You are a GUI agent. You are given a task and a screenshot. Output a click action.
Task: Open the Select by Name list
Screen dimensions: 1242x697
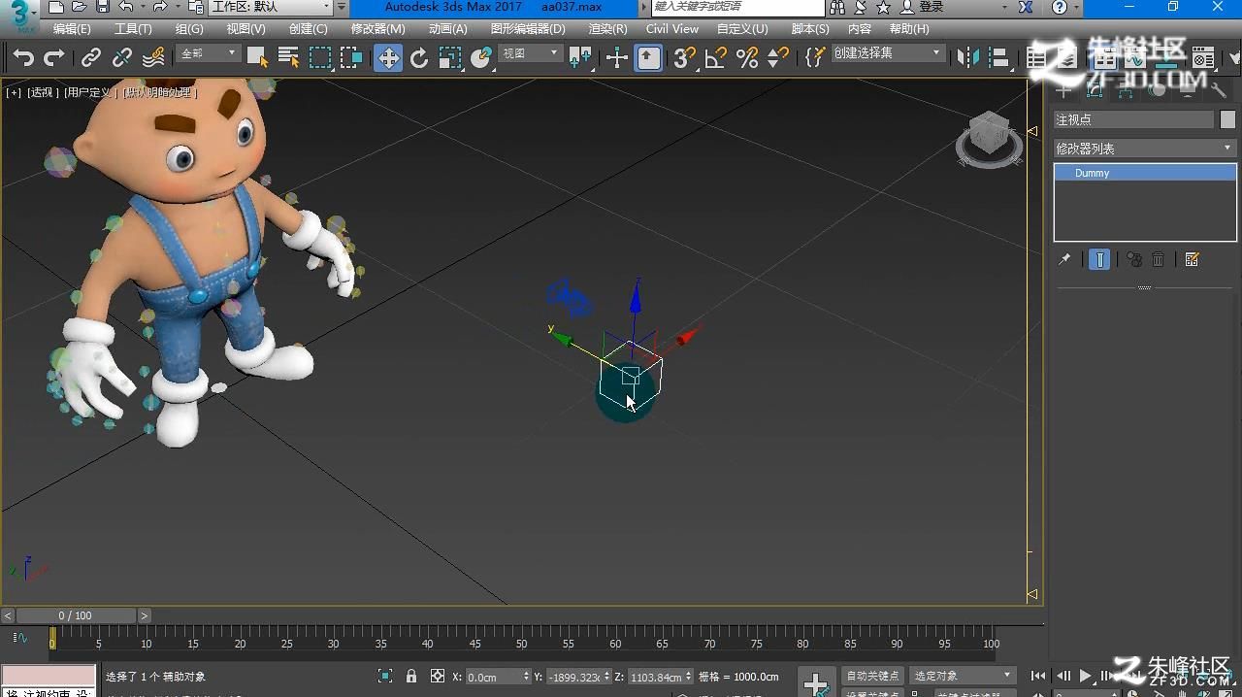pos(288,58)
